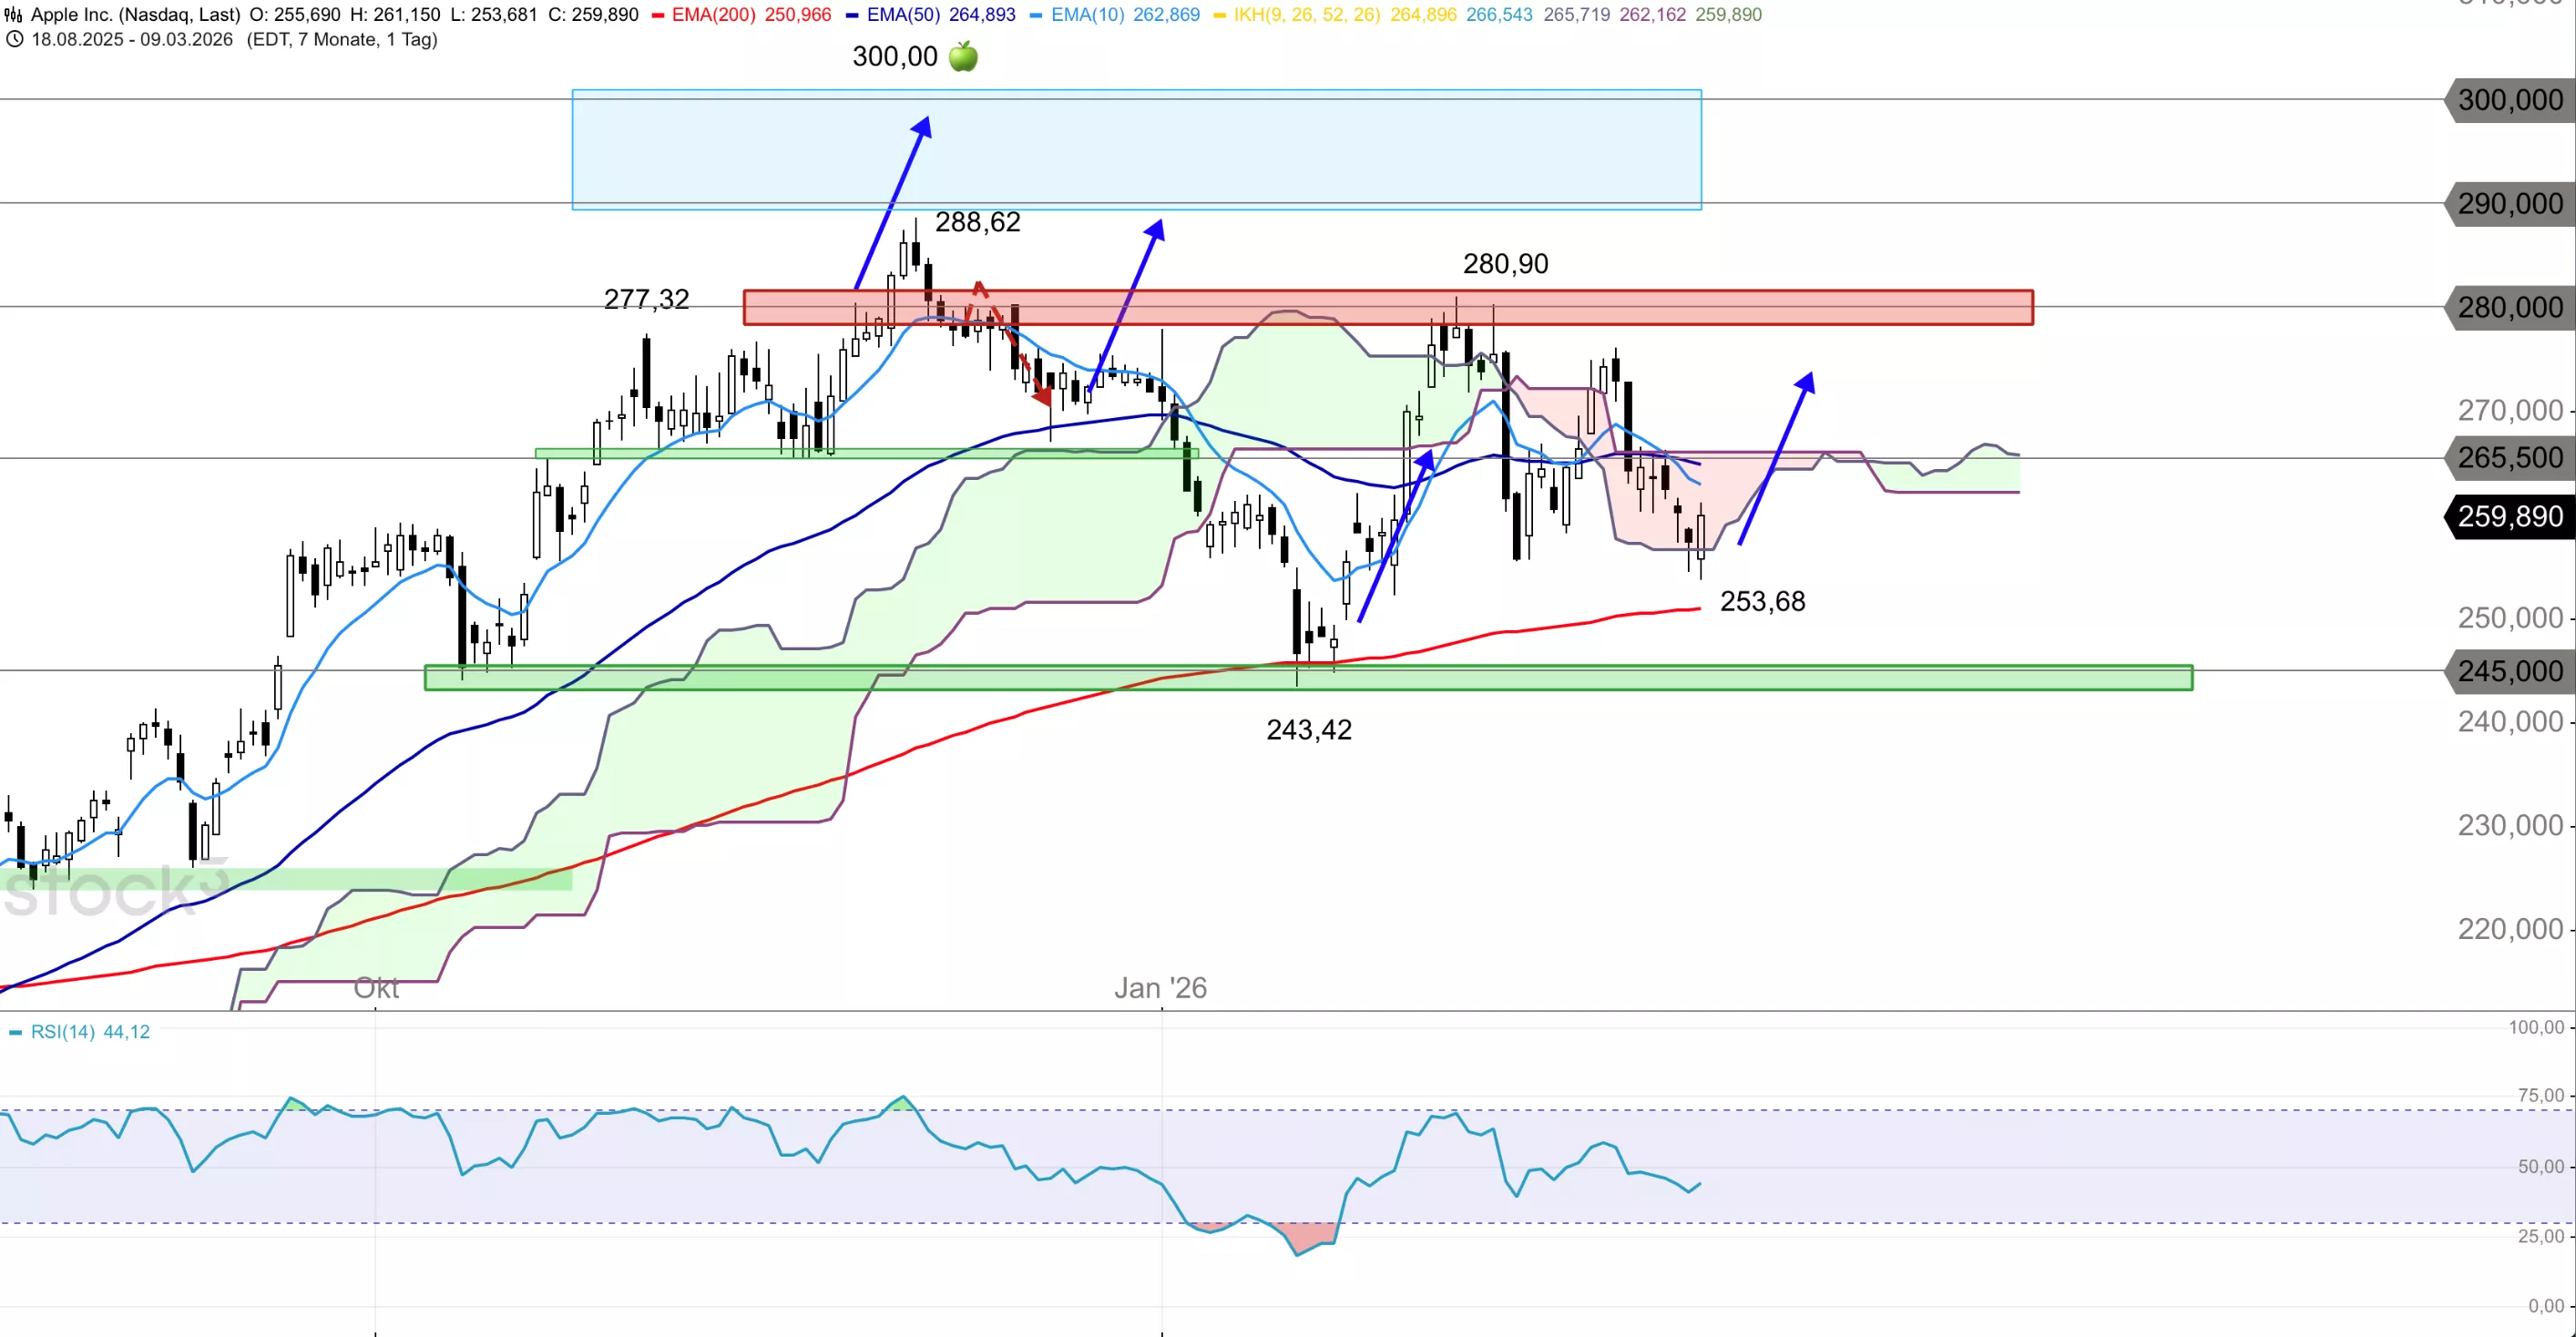
Task: Click the 243,42 low annotation
Action: tap(1308, 730)
